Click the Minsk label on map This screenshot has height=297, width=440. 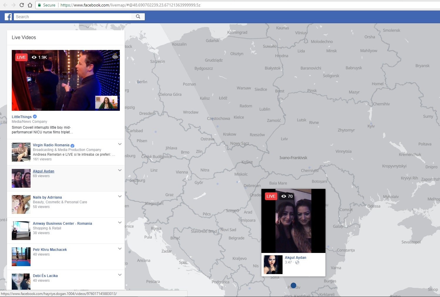pyautogui.click(x=332, y=51)
